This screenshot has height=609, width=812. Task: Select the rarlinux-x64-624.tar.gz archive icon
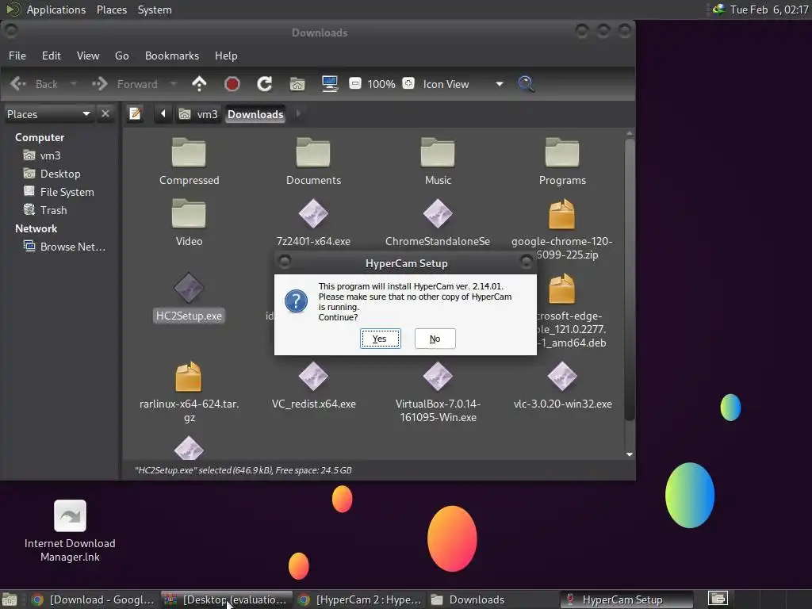pyautogui.click(x=189, y=376)
